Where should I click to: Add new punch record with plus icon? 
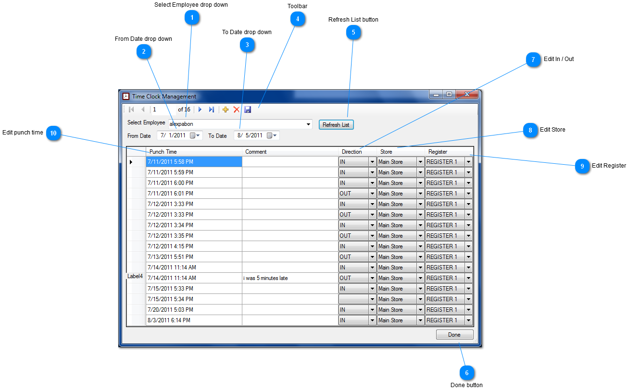226,110
